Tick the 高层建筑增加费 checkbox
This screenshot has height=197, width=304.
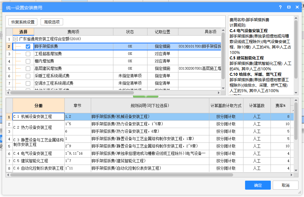click(28, 69)
